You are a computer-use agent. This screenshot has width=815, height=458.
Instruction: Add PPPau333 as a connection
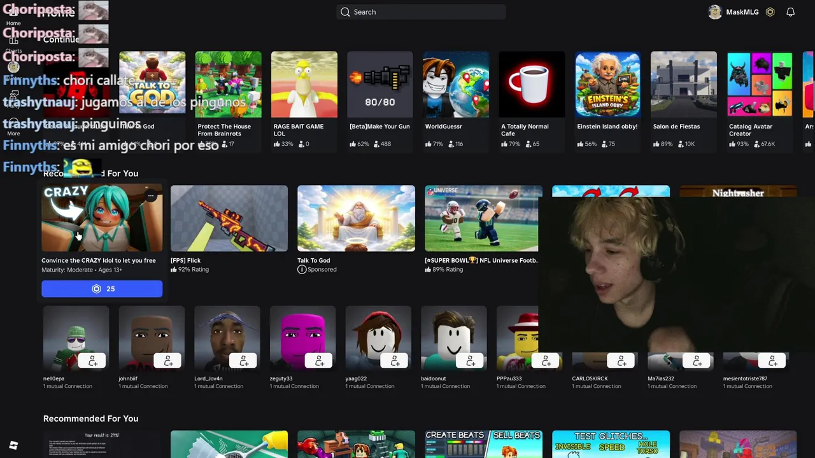(x=546, y=361)
